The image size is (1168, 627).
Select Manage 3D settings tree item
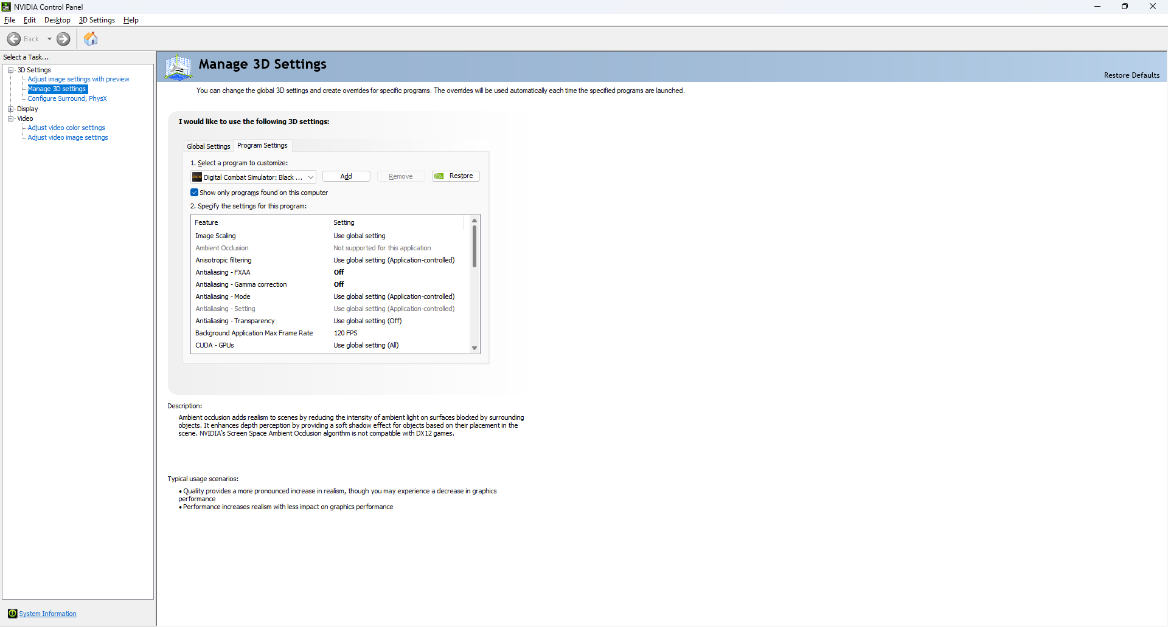pyautogui.click(x=57, y=89)
